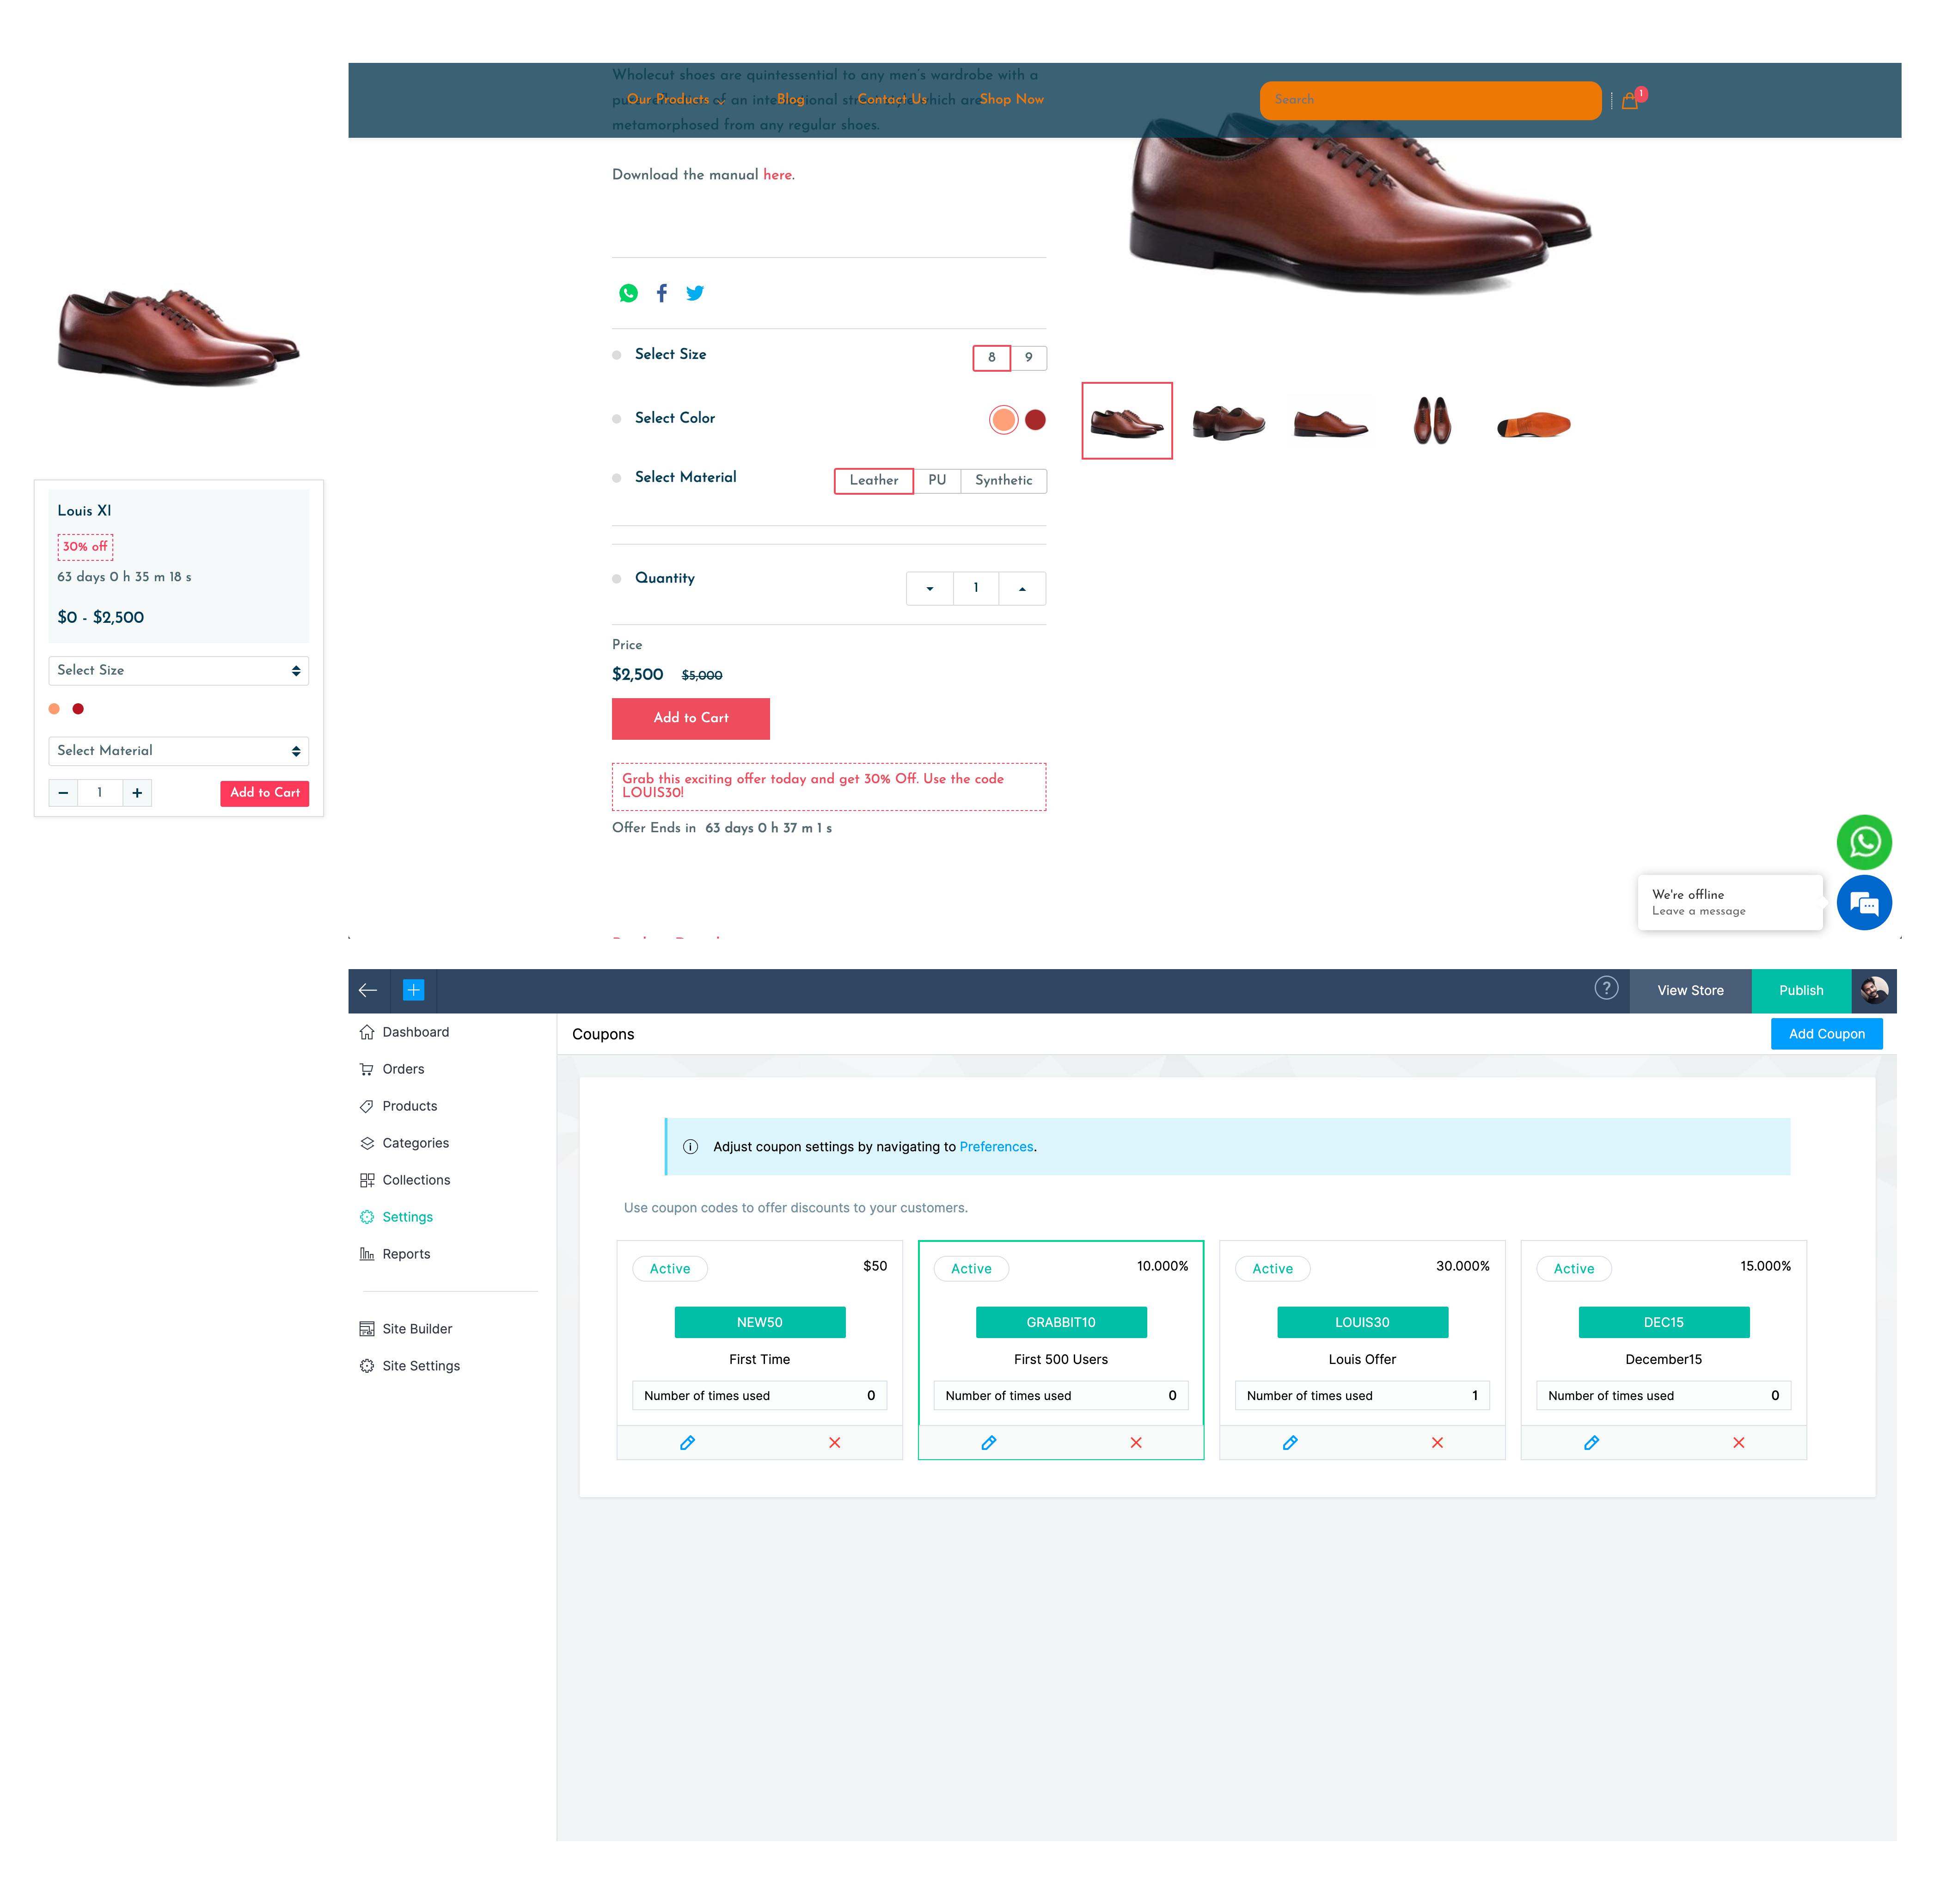
Task: Open the shopping cart icon
Action: click(1629, 100)
